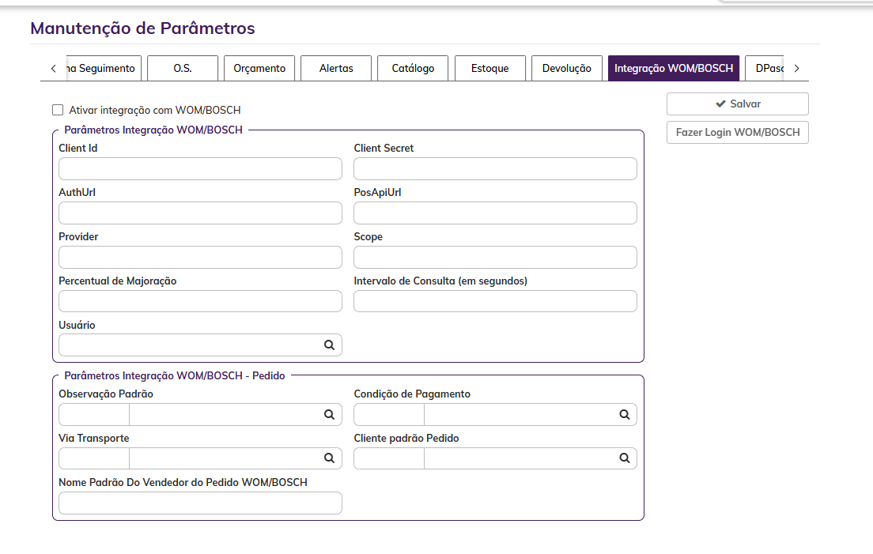Click the Usuário search magnifier icon

coord(329,345)
